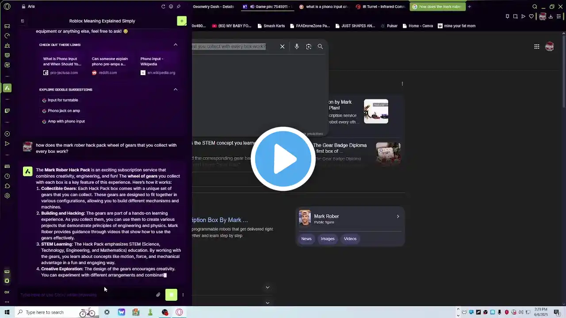Select the how does the mark rober tab
This screenshot has width=566, height=318.
click(437, 7)
